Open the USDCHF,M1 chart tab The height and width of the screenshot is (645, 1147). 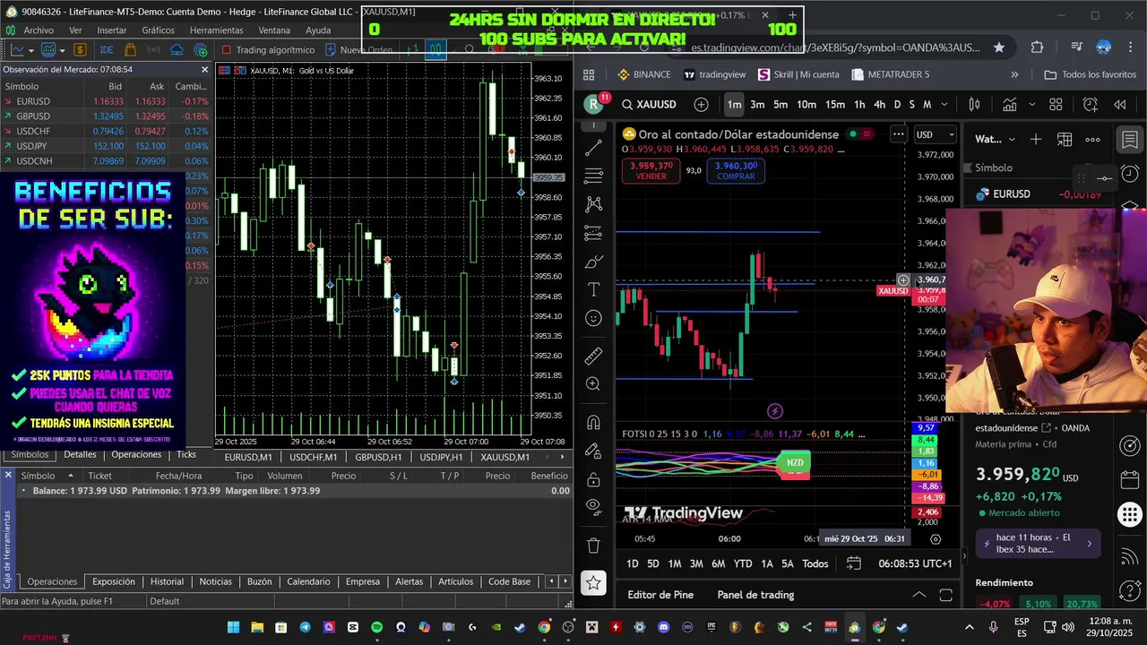pos(313,457)
